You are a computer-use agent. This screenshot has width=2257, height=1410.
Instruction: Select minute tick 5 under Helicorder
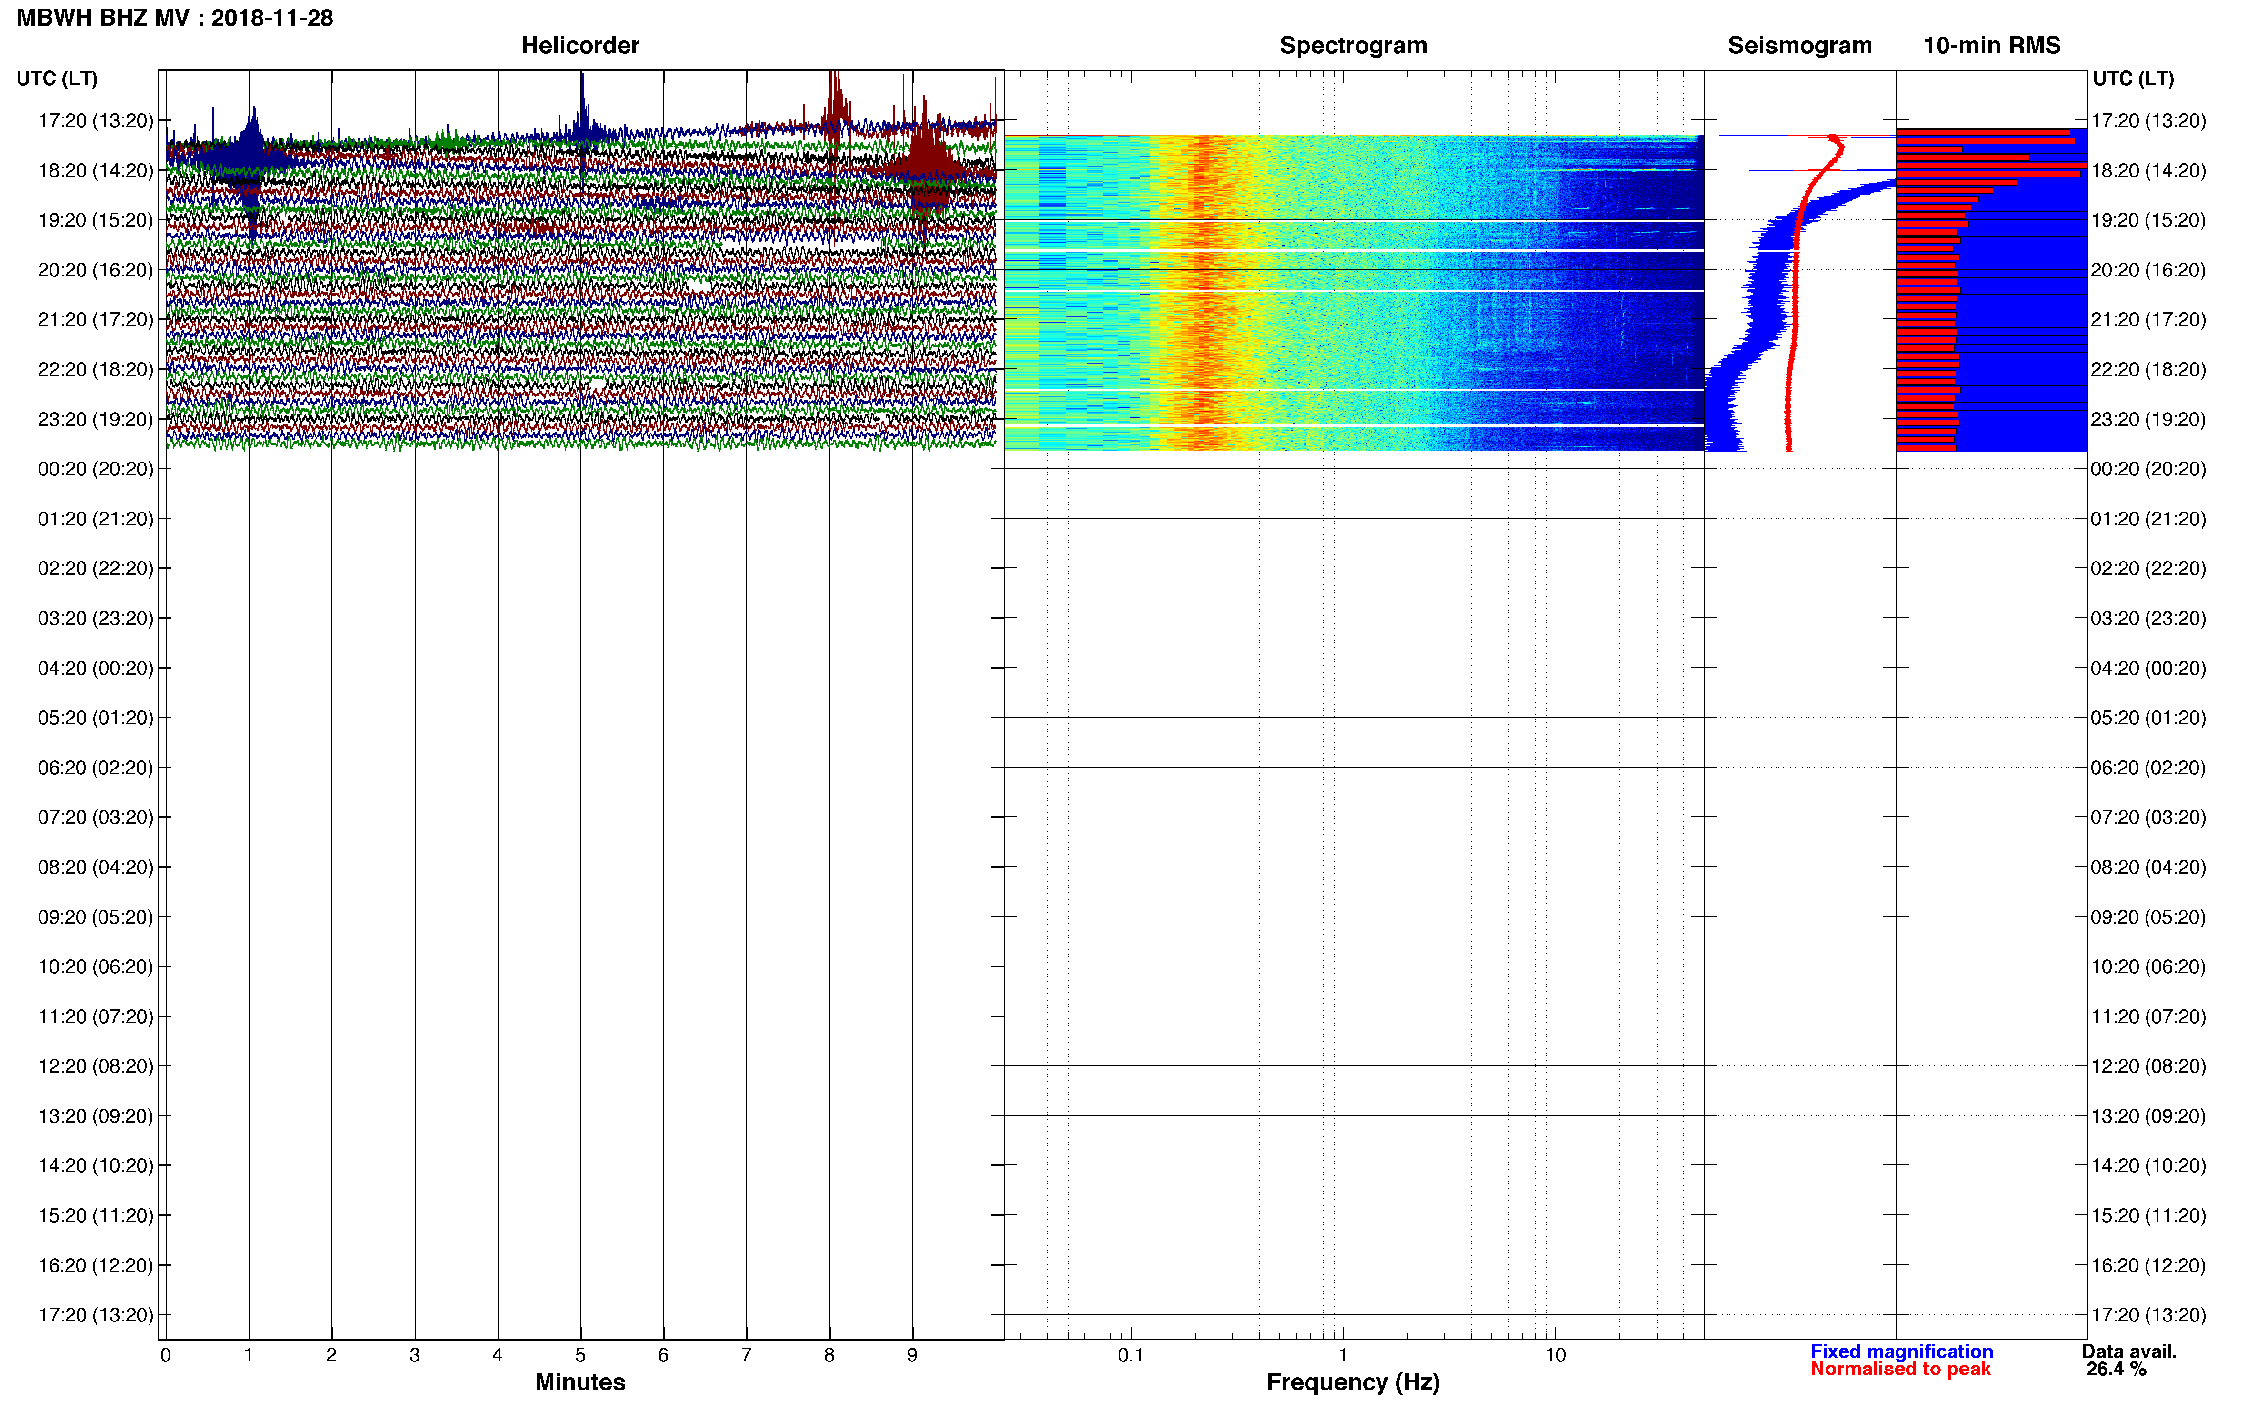click(x=580, y=1355)
